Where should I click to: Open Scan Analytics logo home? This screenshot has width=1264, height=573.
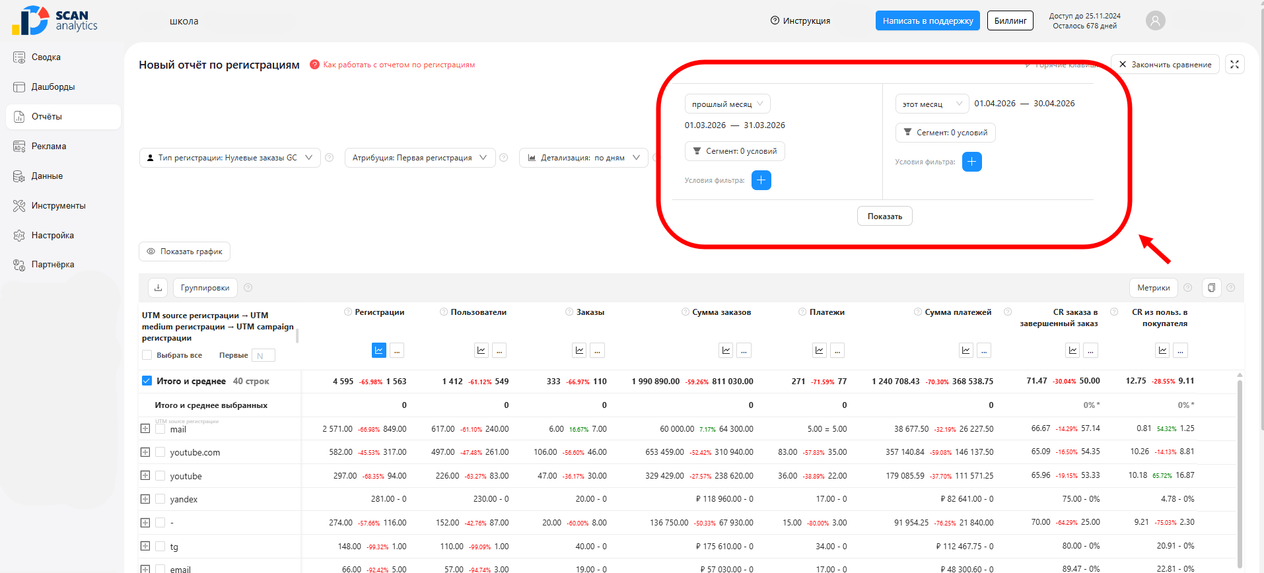[x=54, y=20]
